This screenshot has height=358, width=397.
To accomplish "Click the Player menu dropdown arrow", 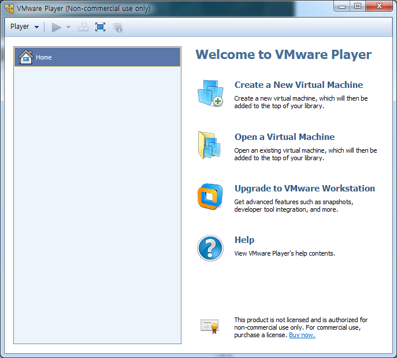I will click(37, 27).
